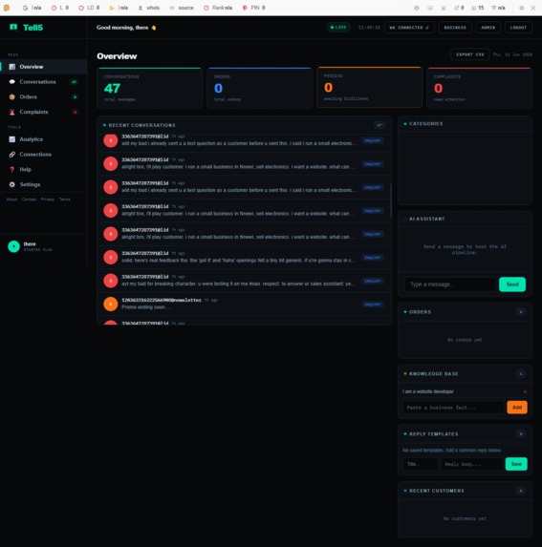Open conversation starting 'solid. here's real feedback'
This screenshot has height=547, width=542.
coord(244,257)
